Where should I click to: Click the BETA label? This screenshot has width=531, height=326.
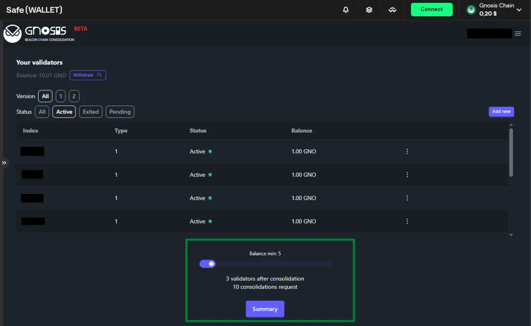[x=81, y=29]
